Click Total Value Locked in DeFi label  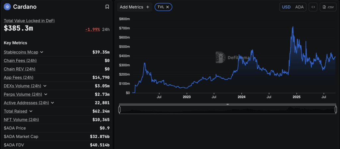tap(29, 21)
